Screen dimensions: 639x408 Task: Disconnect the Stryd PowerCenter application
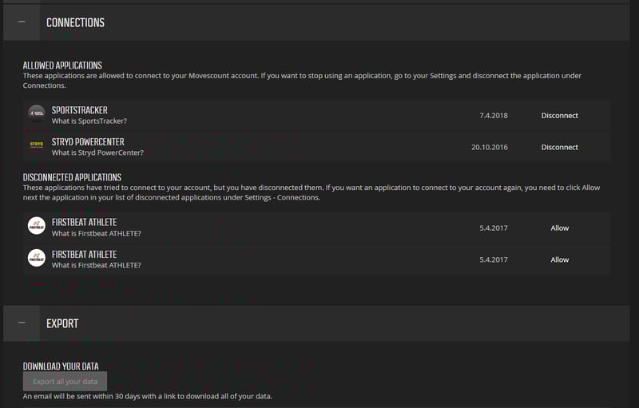[559, 148]
